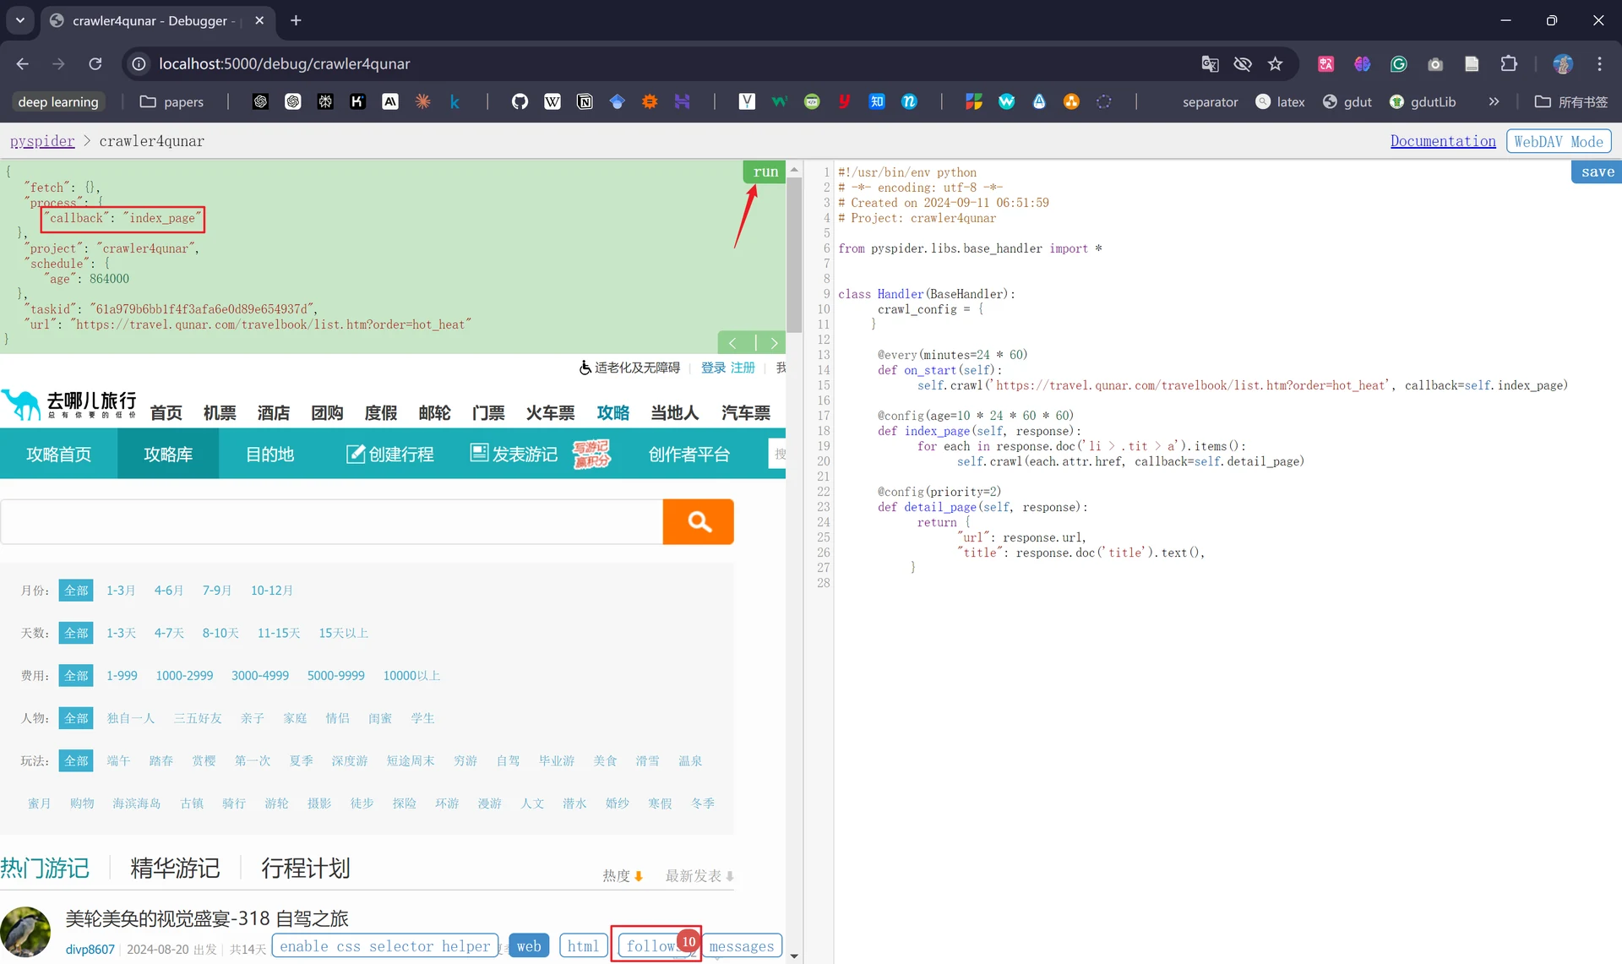Close the crawler4qunar browser tab
Image resolution: width=1622 pixels, height=964 pixels.
point(259,20)
